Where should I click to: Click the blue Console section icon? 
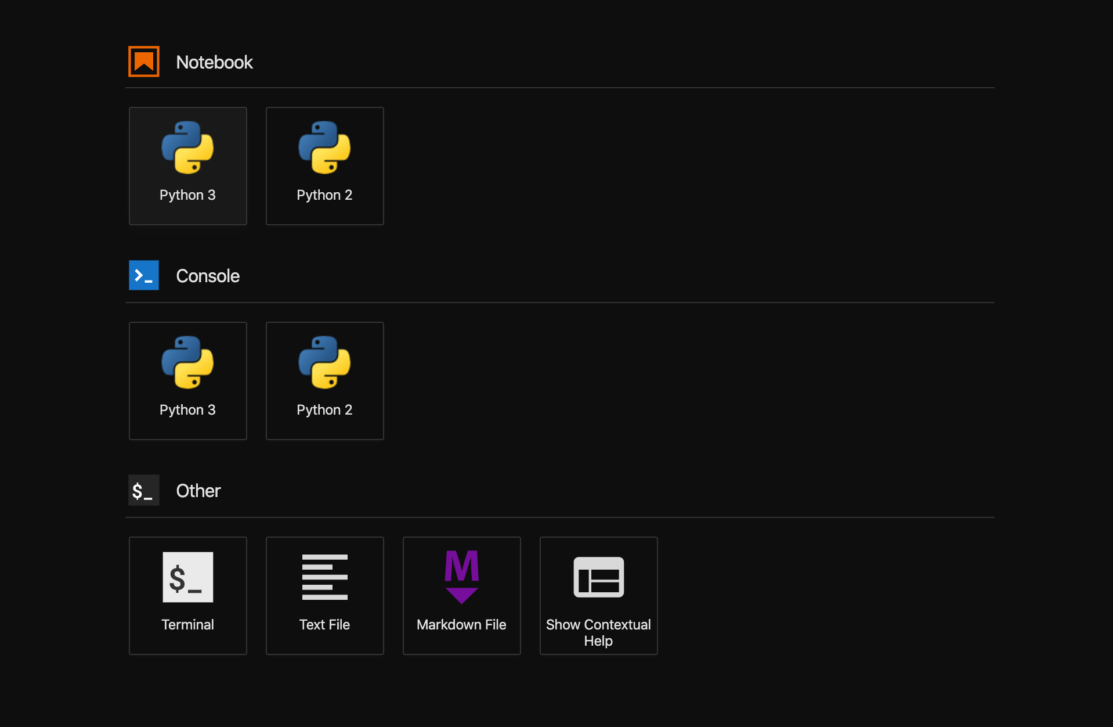[144, 275]
